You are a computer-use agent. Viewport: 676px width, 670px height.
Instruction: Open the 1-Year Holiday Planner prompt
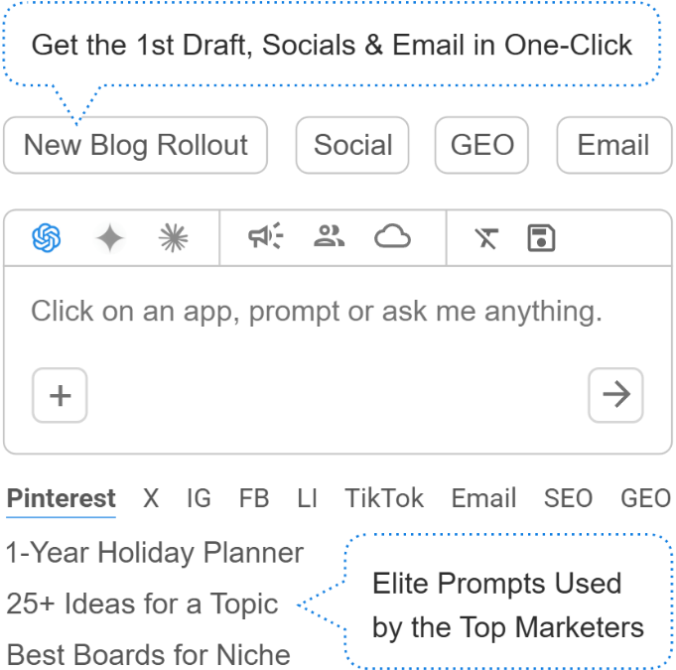155,552
